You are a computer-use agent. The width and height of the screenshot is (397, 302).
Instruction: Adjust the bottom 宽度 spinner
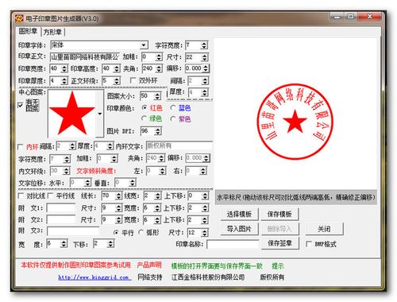click(x=64, y=244)
